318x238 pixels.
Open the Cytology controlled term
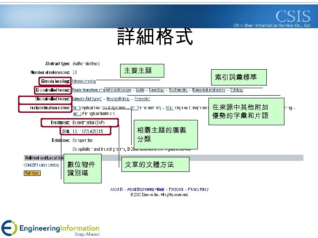click(237, 90)
